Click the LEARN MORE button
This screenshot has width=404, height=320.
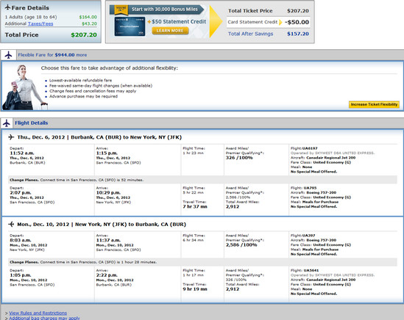[x=170, y=31]
